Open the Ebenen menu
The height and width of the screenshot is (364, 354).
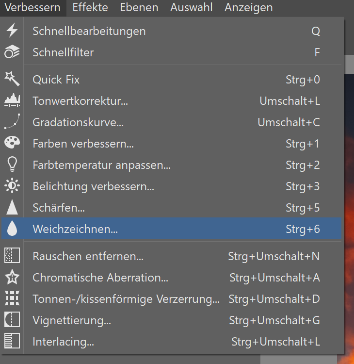139,8
